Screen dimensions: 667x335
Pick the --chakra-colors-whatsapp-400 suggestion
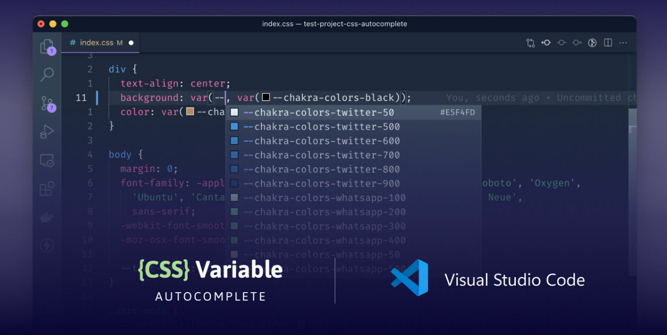point(353,241)
